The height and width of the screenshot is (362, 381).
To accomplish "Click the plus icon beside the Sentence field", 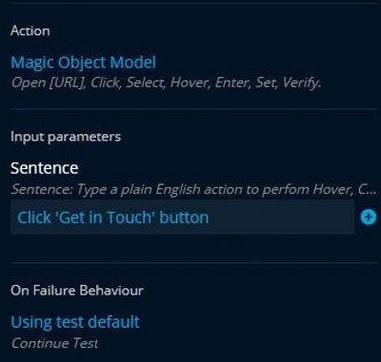I will 369,218.
